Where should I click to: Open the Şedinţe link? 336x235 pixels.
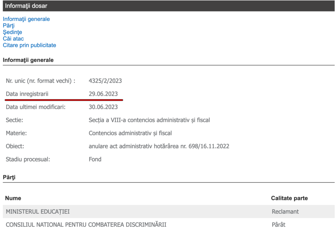[x=12, y=32]
